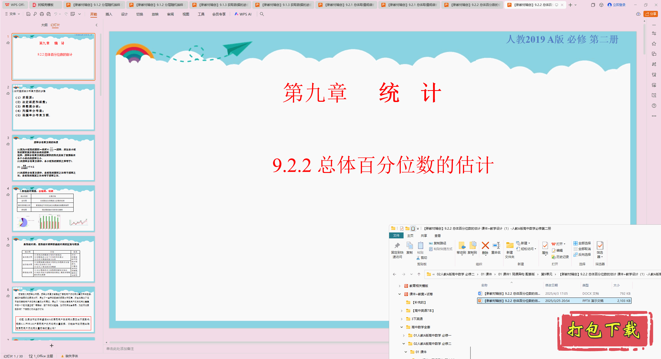Click Properties (属性) icon in Explorer

point(545,248)
